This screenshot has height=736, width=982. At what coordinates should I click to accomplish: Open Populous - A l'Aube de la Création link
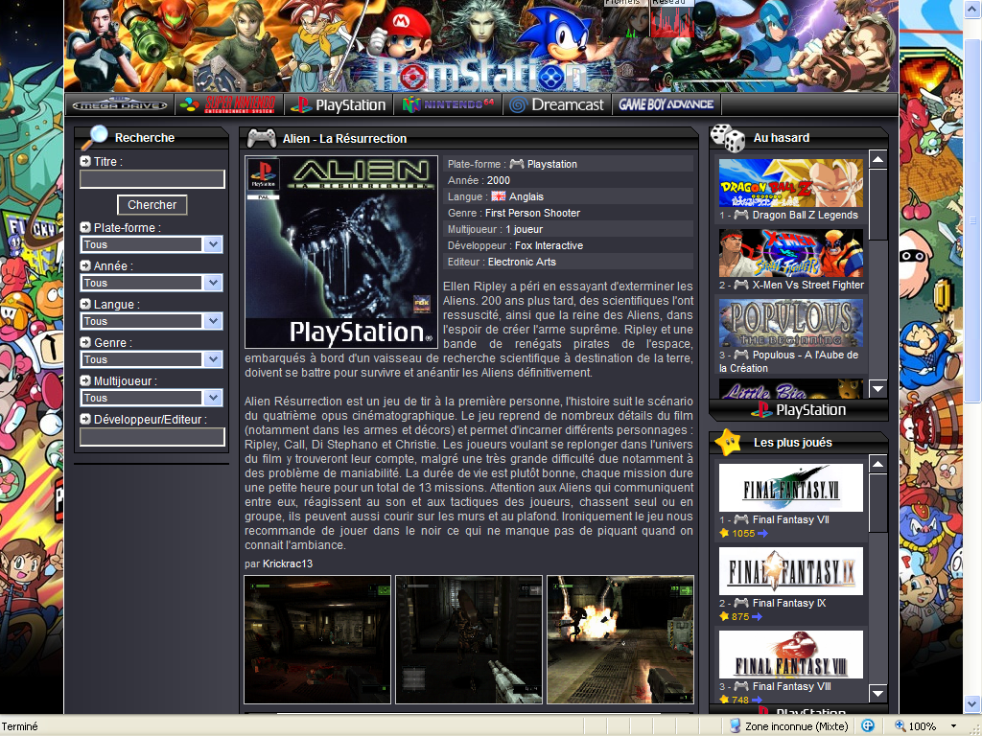click(789, 361)
